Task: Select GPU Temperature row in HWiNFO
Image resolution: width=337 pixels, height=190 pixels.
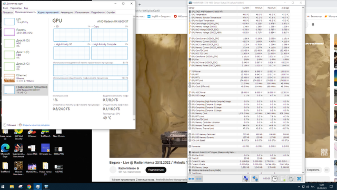Action: [x=239, y=15]
